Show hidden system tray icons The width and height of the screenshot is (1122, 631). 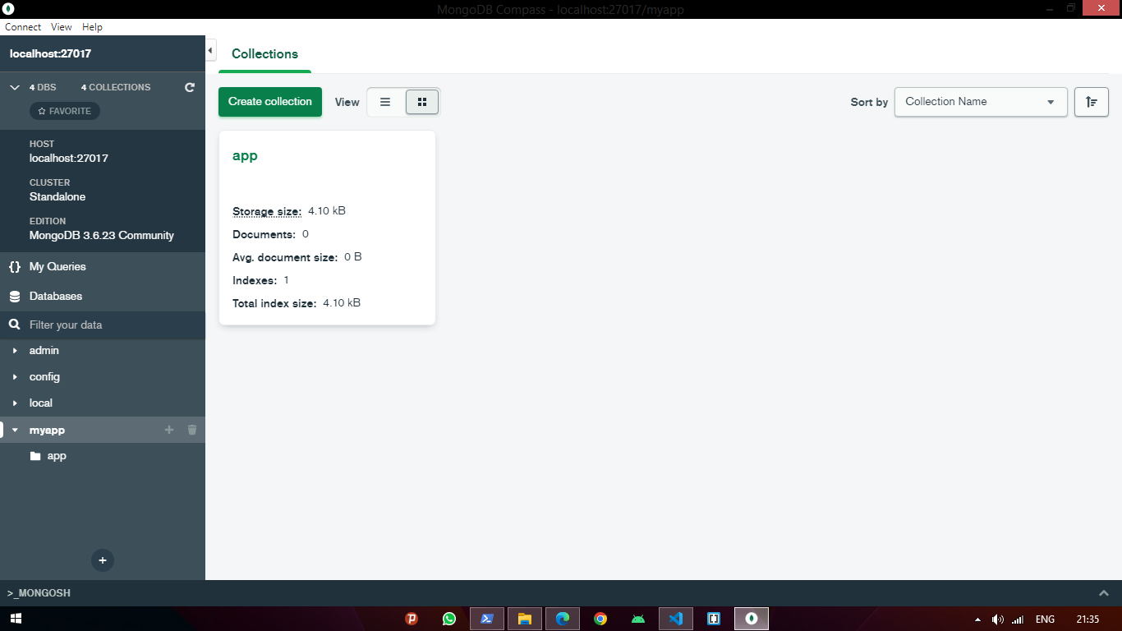click(x=977, y=619)
